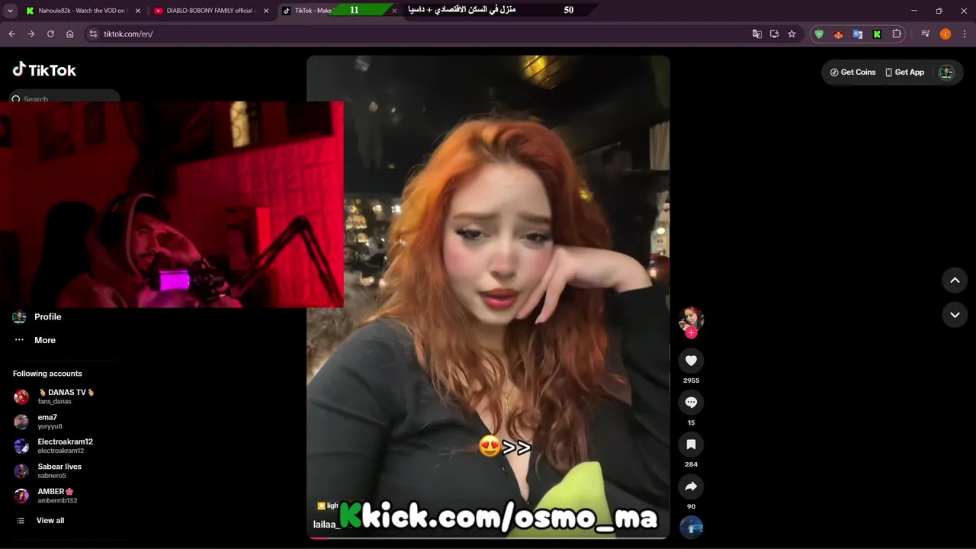Open the MetaMask fox extension

coord(838,34)
